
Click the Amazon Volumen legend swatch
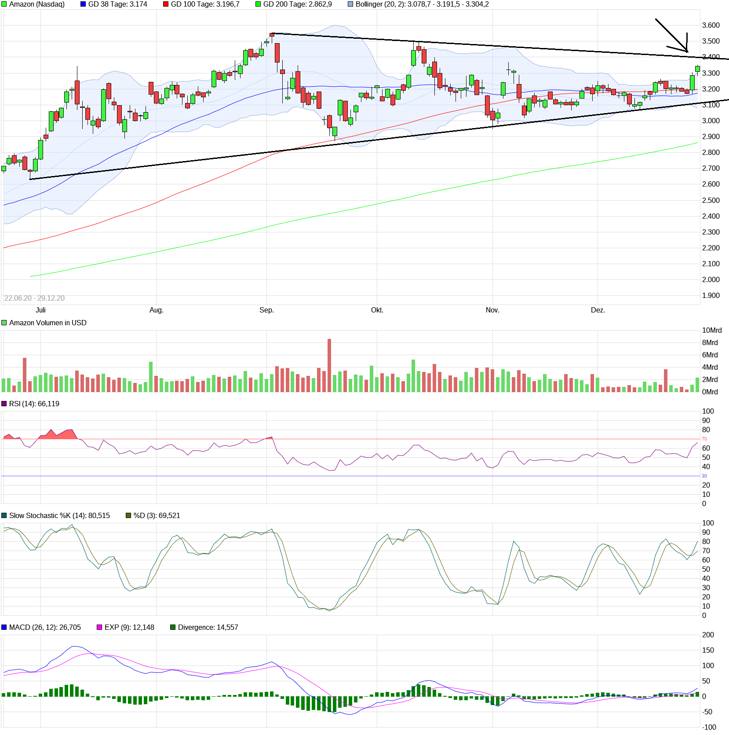(x=4, y=323)
